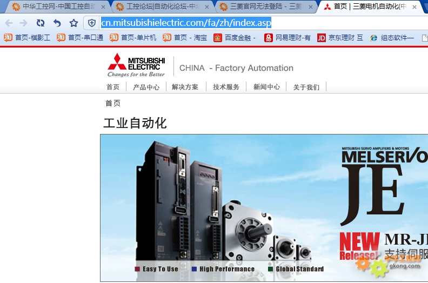This screenshot has height=283, width=428.
Task: Click the Mitsubishi Electric logo
Action: tap(136, 65)
